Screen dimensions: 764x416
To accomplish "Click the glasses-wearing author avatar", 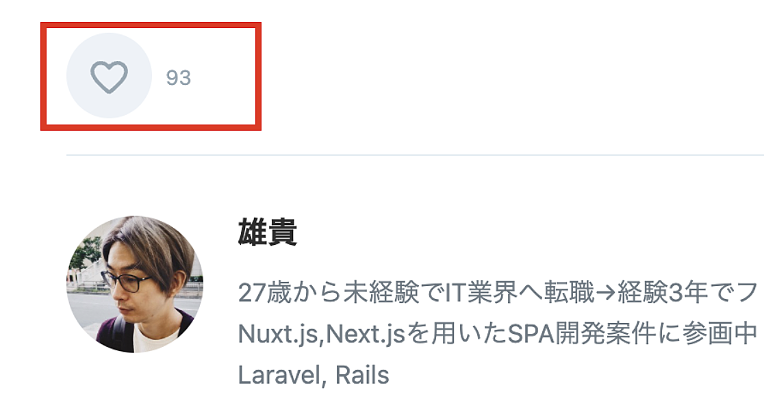I will pyautogui.click(x=135, y=285).
